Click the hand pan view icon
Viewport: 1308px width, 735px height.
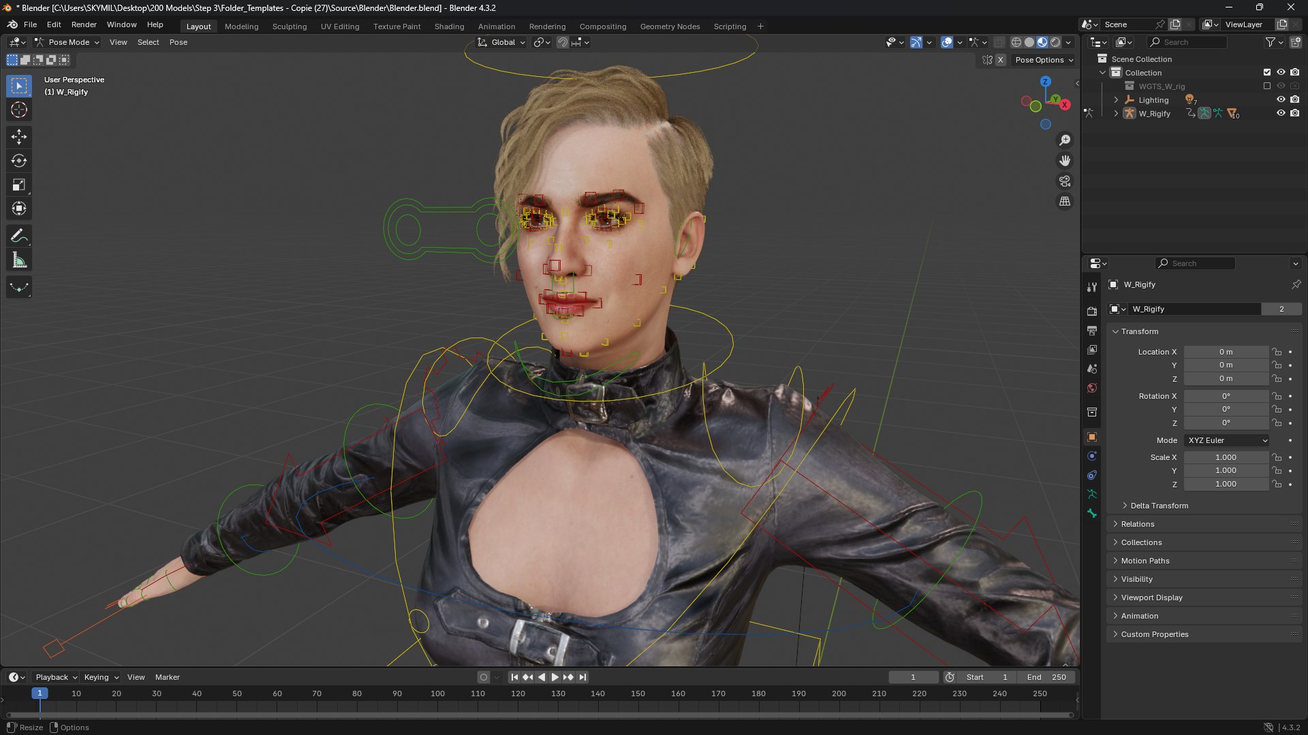[1064, 161]
